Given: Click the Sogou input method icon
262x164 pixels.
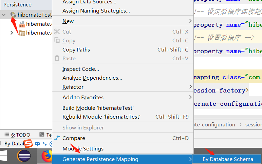Looking at the screenshot, I should point(28,144).
